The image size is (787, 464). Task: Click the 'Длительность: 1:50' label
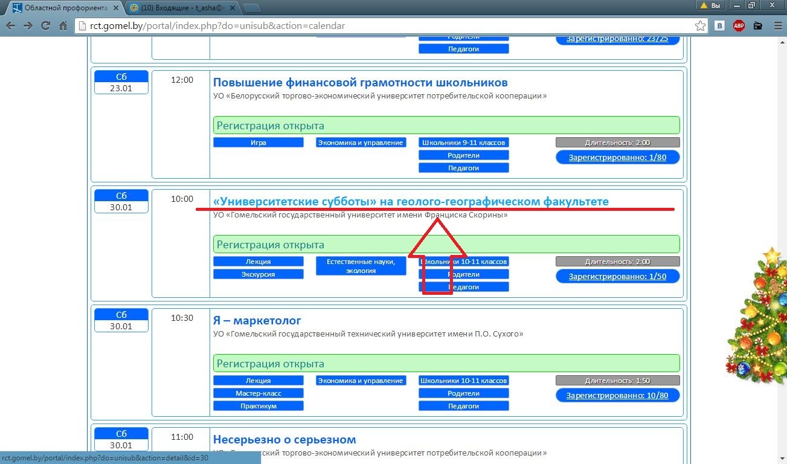pos(618,381)
